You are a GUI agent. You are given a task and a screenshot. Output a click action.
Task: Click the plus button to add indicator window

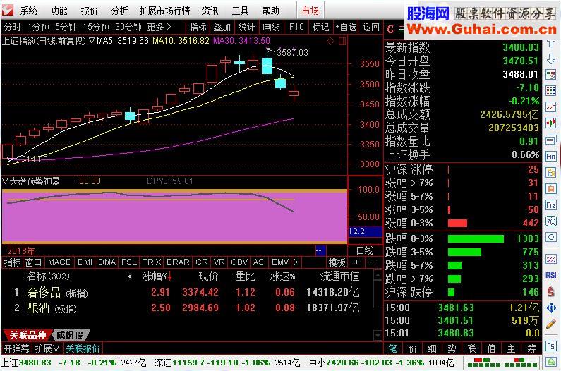(x=356, y=262)
